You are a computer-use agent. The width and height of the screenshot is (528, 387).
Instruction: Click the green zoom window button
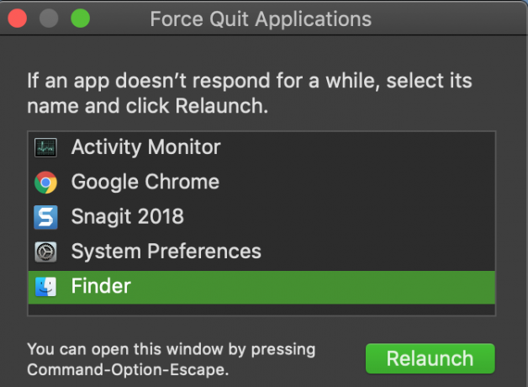(80, 19)
